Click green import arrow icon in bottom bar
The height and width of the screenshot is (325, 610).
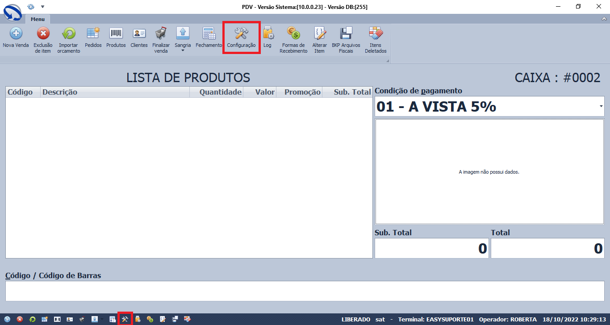pos(33,319)
